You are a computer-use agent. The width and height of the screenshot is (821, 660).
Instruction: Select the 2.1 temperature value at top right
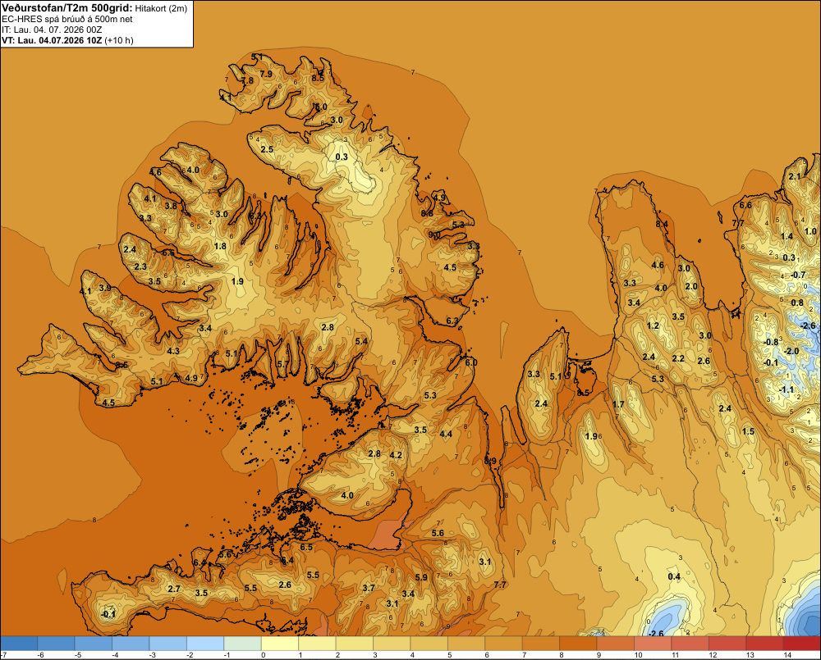tap(794, 177)
